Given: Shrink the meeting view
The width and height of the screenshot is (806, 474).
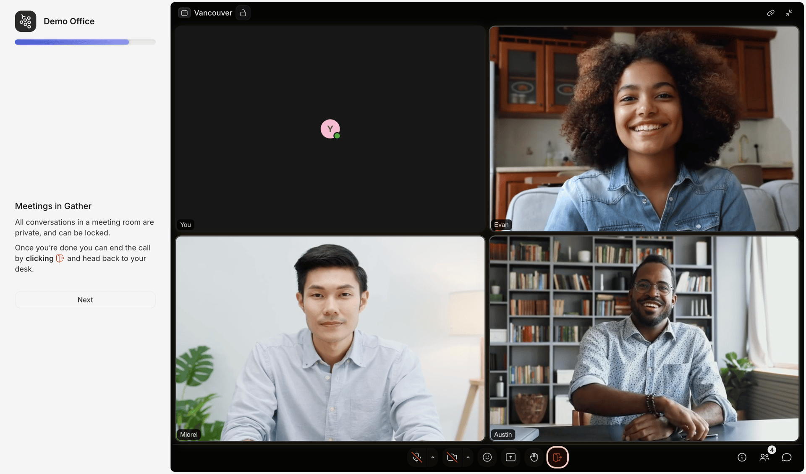Looking at the screenshot, I should [789, 13].
